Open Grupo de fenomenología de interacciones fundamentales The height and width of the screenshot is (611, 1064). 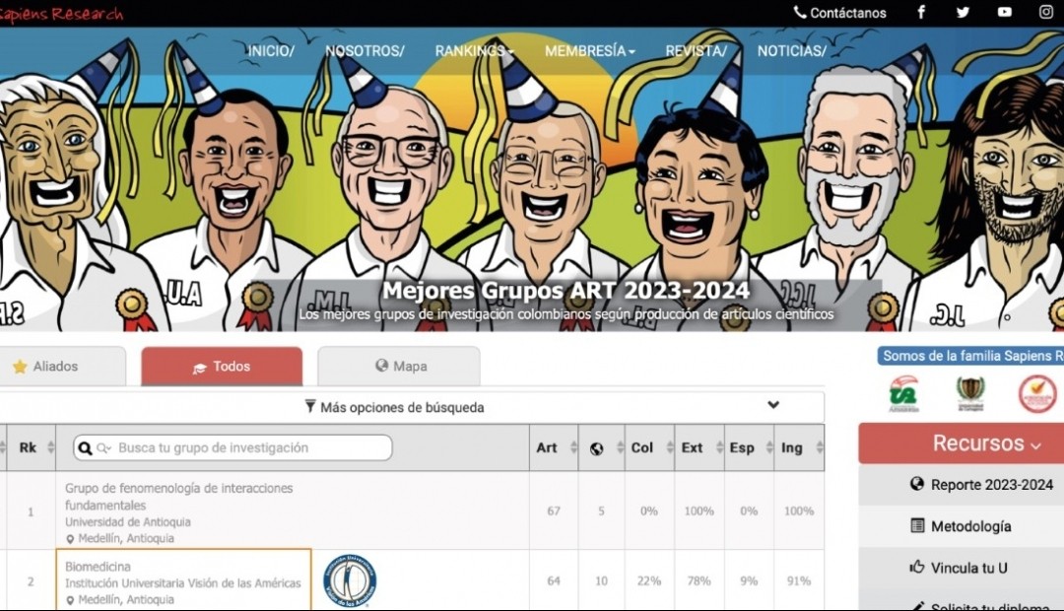[x=178, y=497]
